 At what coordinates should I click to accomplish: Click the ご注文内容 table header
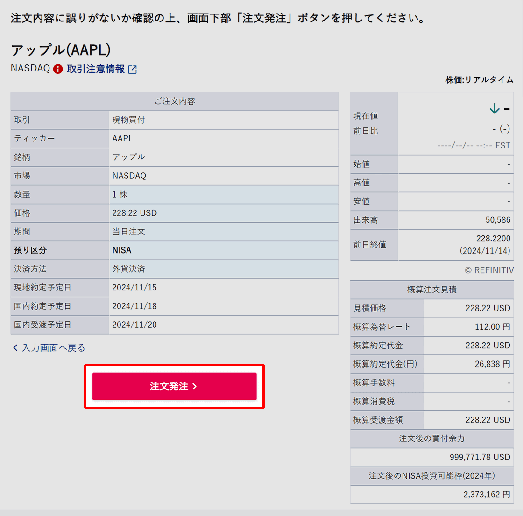tap(175, 101)
